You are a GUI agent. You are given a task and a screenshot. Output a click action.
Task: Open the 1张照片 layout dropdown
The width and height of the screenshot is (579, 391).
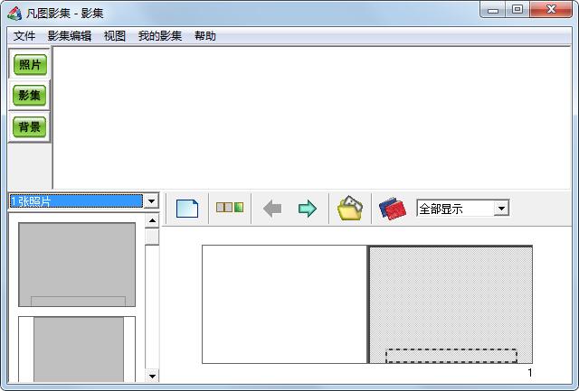pyautogui.click(x=151, y=201)
